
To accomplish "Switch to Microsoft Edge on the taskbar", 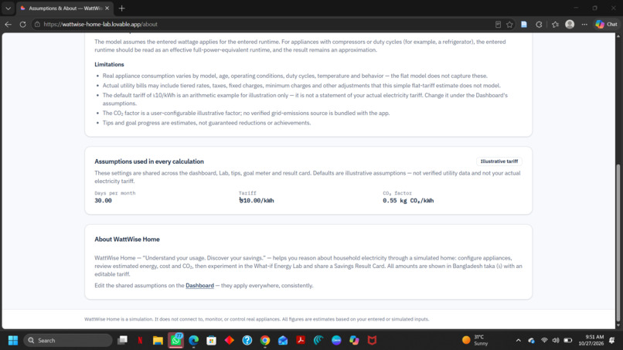I will tap(193, 341).
